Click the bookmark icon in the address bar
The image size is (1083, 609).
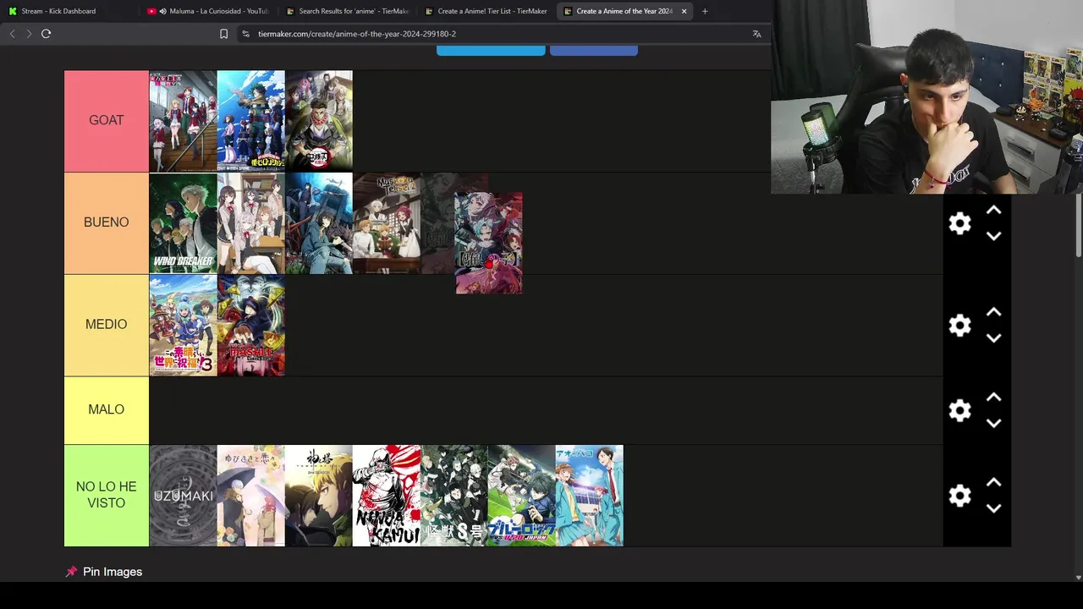(223, 34)
